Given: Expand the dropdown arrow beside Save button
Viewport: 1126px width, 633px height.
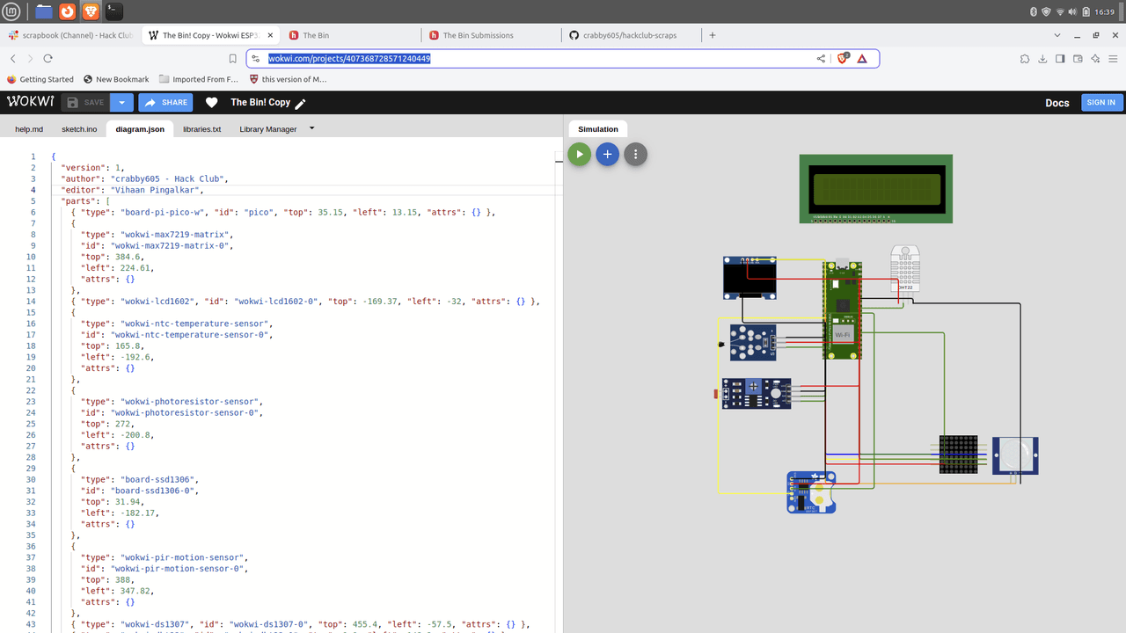Looking at the screenshot, I should point(121,103).
